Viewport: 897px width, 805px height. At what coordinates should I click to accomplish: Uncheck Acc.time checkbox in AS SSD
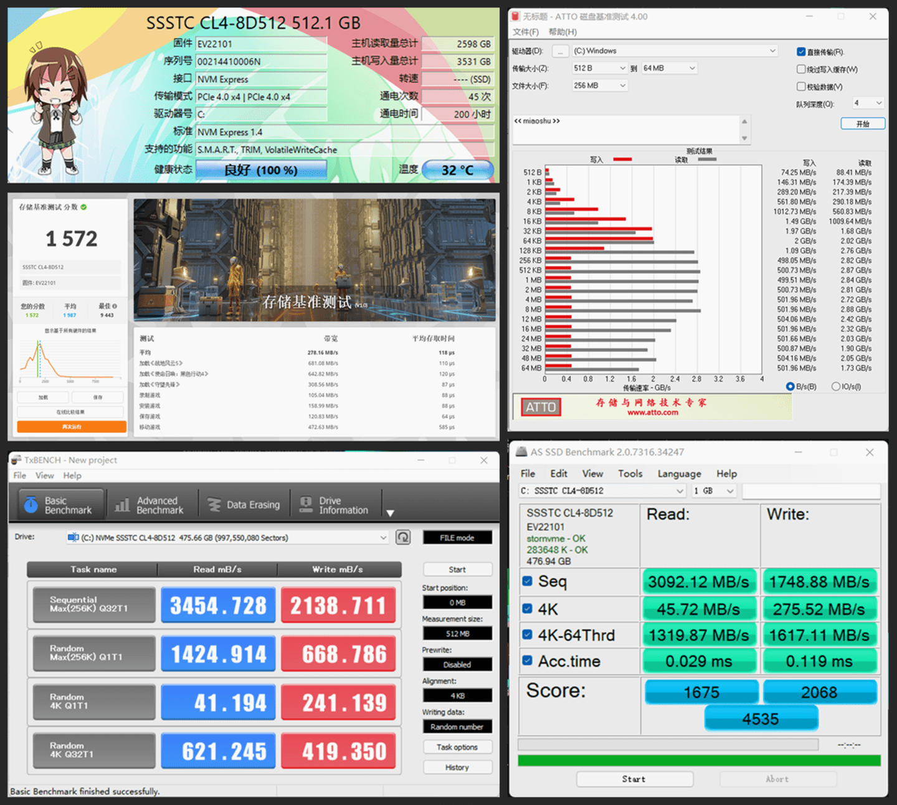pos(527,660)
